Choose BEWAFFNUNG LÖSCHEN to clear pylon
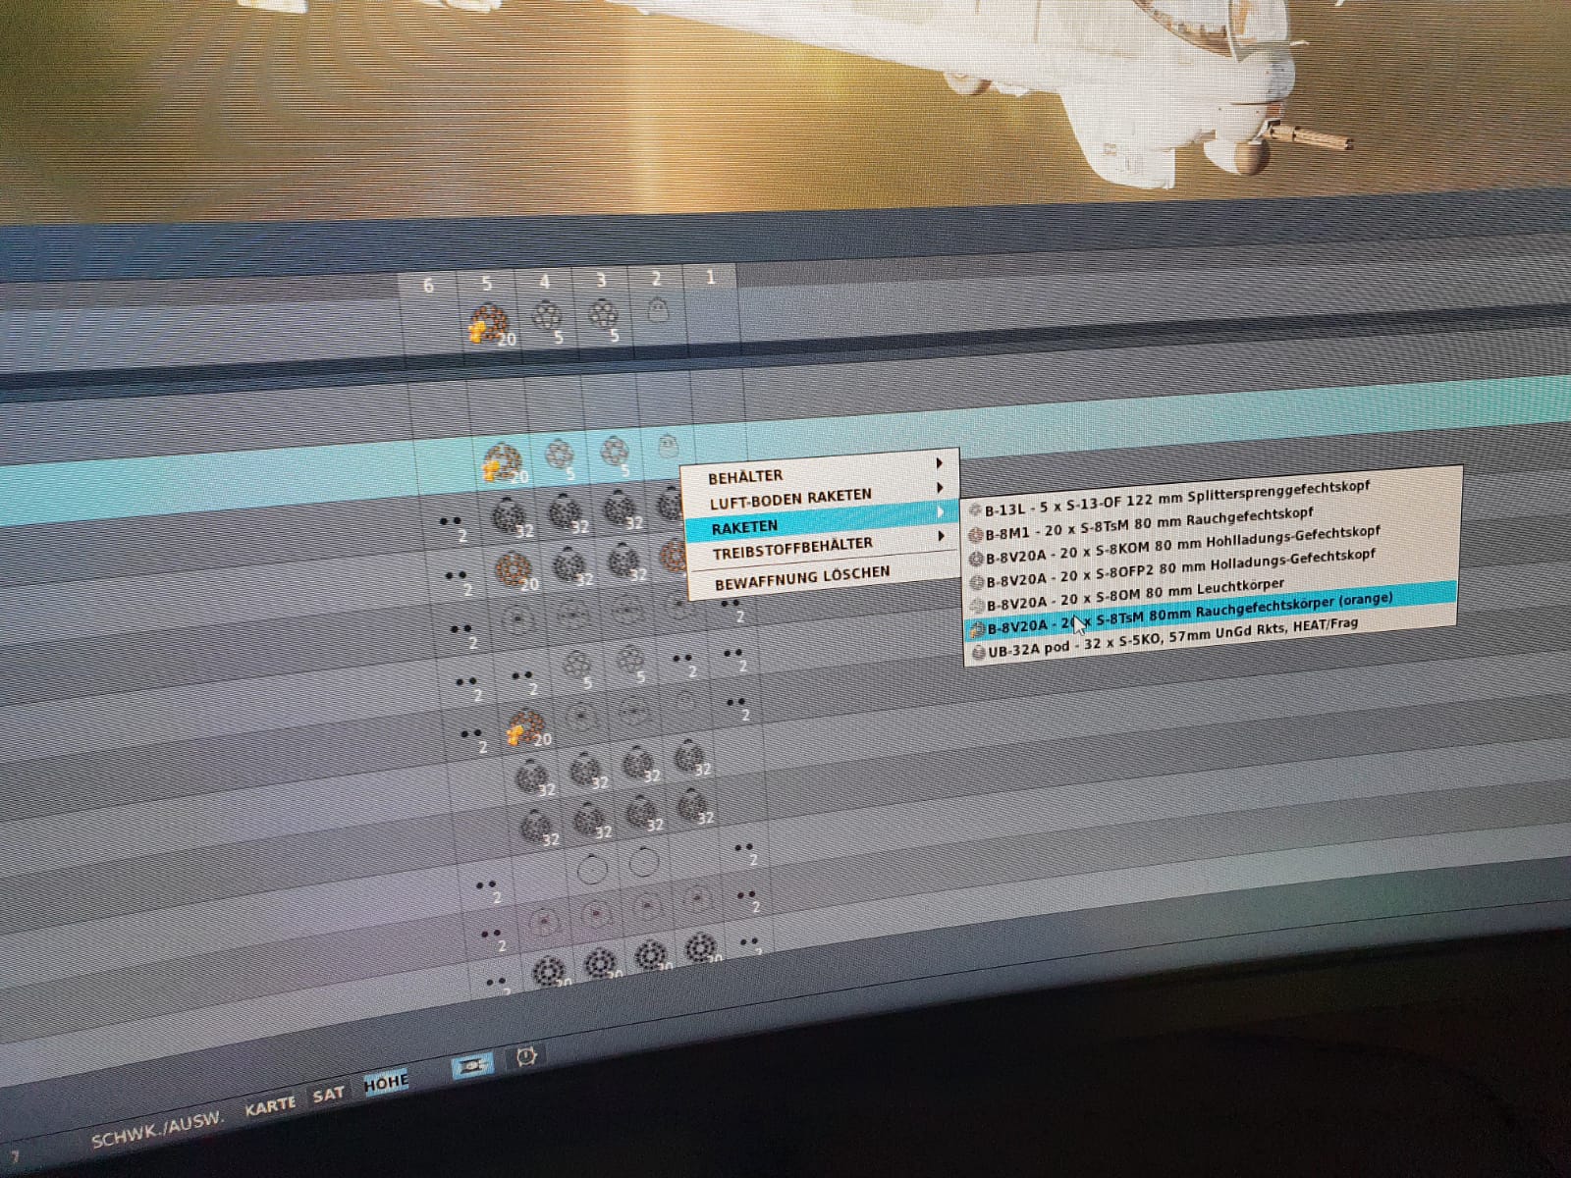Viewport: 1571px width, 1178px height. pos(802,578)
